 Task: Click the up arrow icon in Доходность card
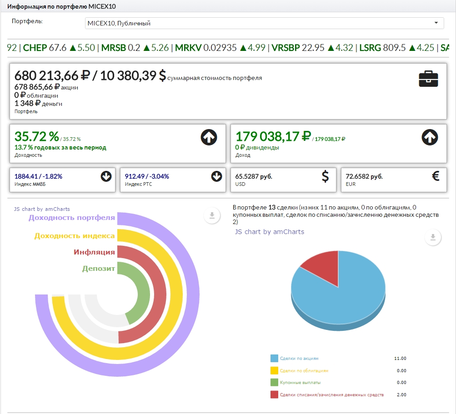click(209, 137)
